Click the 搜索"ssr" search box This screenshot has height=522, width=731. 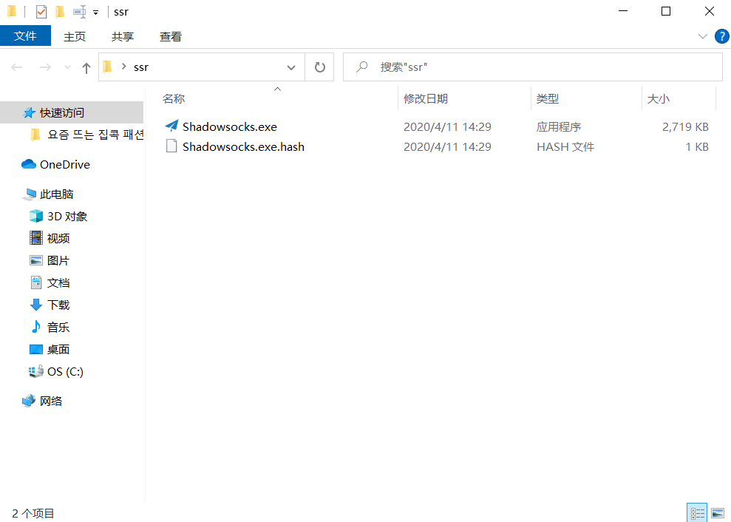533,67
